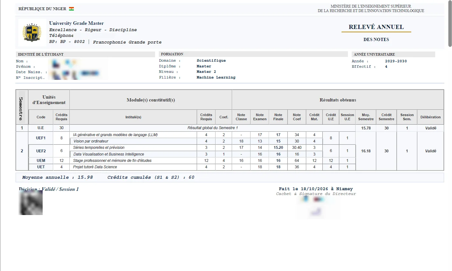This screenshot has width=452, height=271.
Task: Click the final grade "15.20"
Action: tap(278, 148)
